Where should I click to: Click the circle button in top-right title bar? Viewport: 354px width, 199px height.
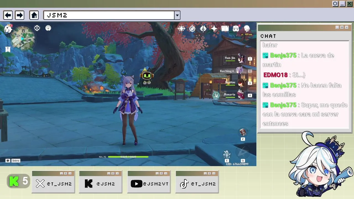[335, 4]
